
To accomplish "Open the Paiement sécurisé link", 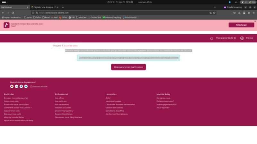I will pyautogui.click(x=39, y=86).
